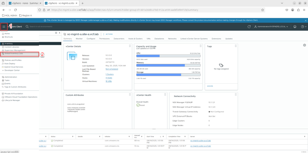Switch to the Datacenters tab

tap(119, 39)
